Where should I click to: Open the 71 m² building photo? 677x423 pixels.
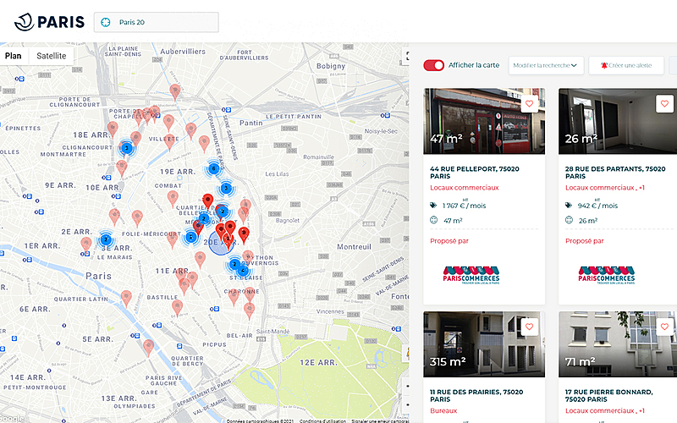click(618, 344)
